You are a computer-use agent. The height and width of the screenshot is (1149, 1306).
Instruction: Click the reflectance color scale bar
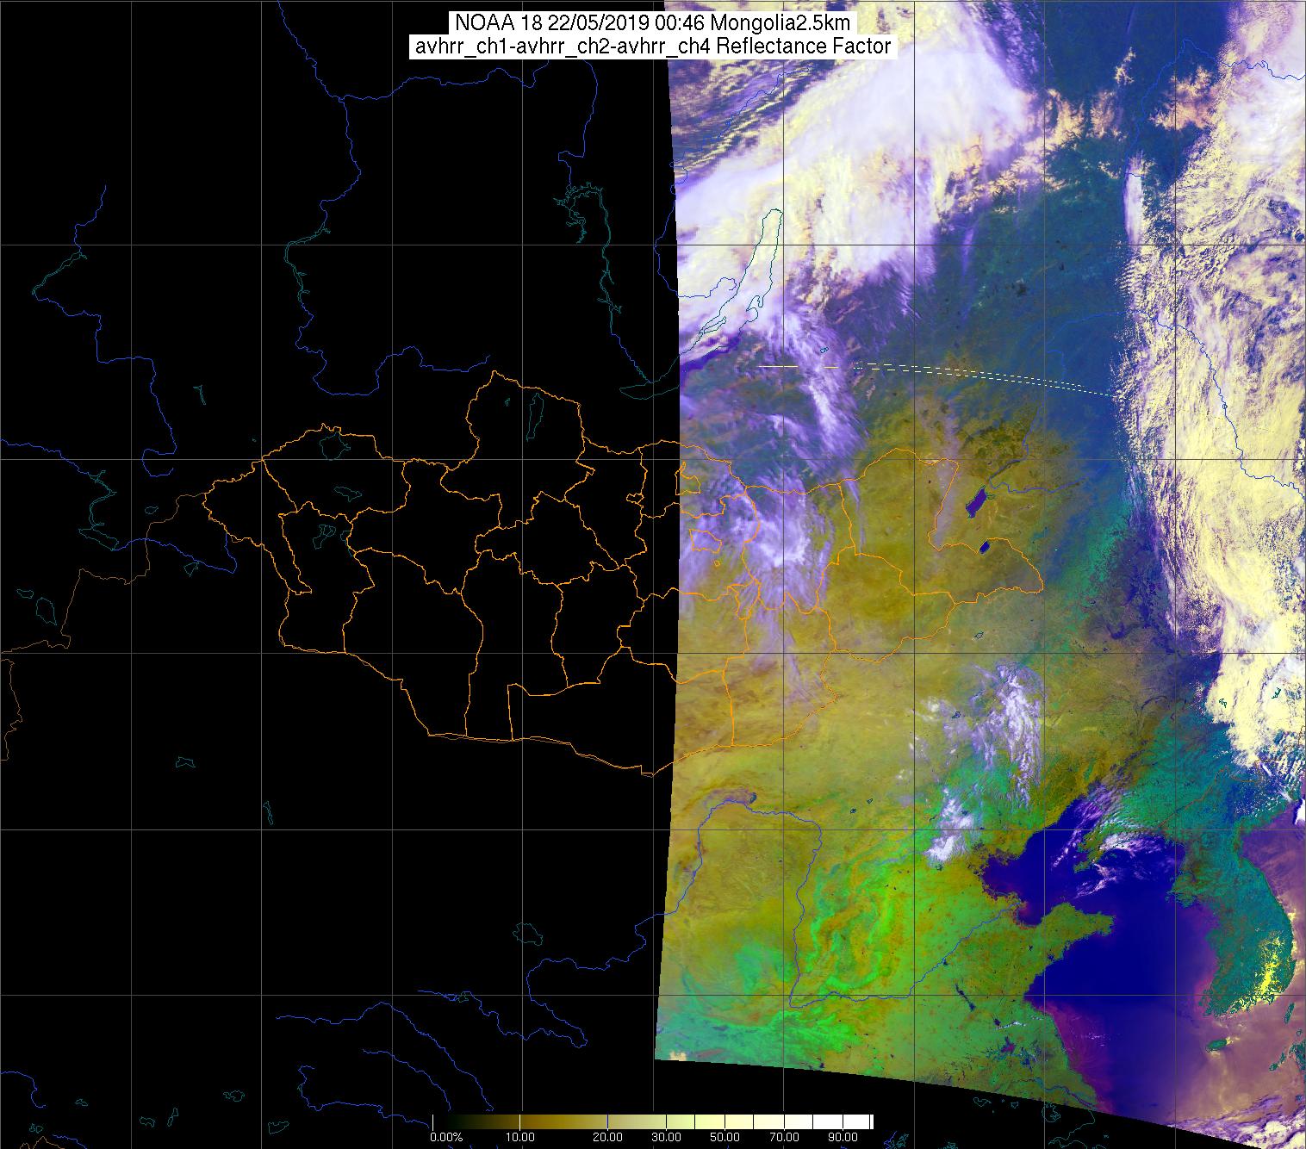[x=652, y=1122]
